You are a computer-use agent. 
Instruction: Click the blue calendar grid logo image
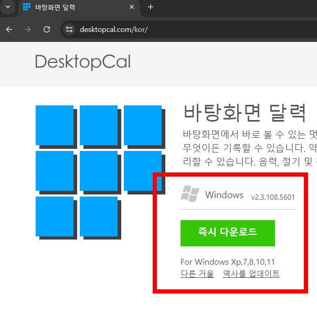100,172
